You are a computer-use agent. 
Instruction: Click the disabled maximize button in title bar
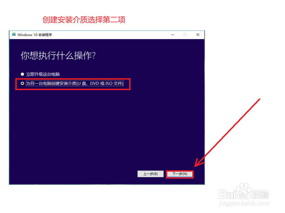[x=185, y=35]
